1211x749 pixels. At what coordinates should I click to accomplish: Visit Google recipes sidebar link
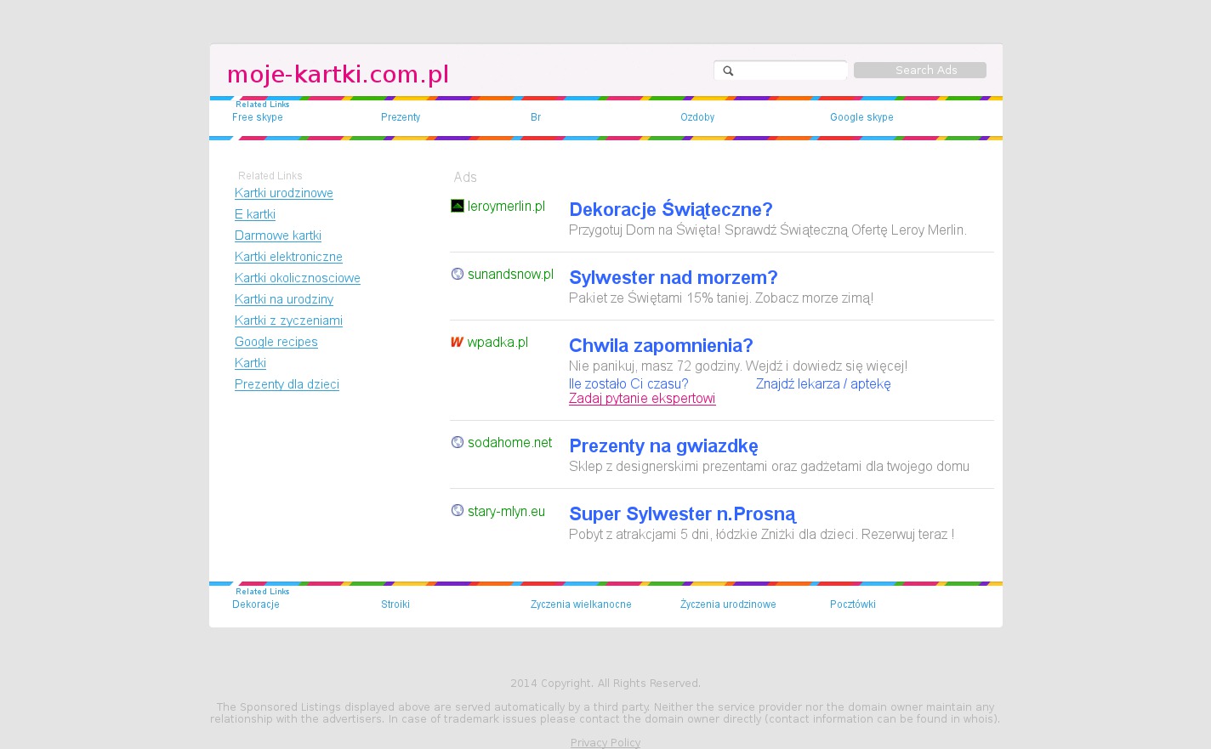(276, 342)
